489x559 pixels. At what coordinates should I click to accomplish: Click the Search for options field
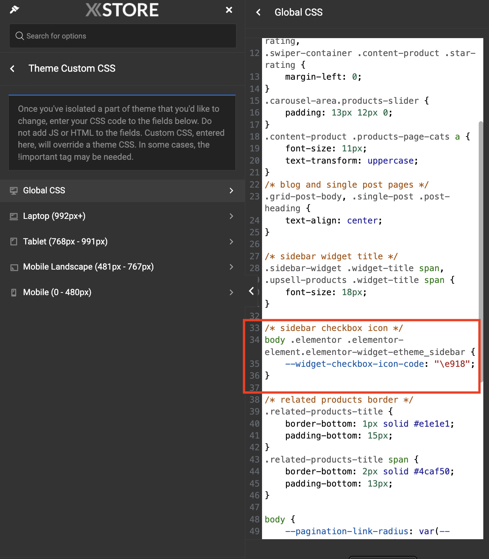tap(122, 36)
